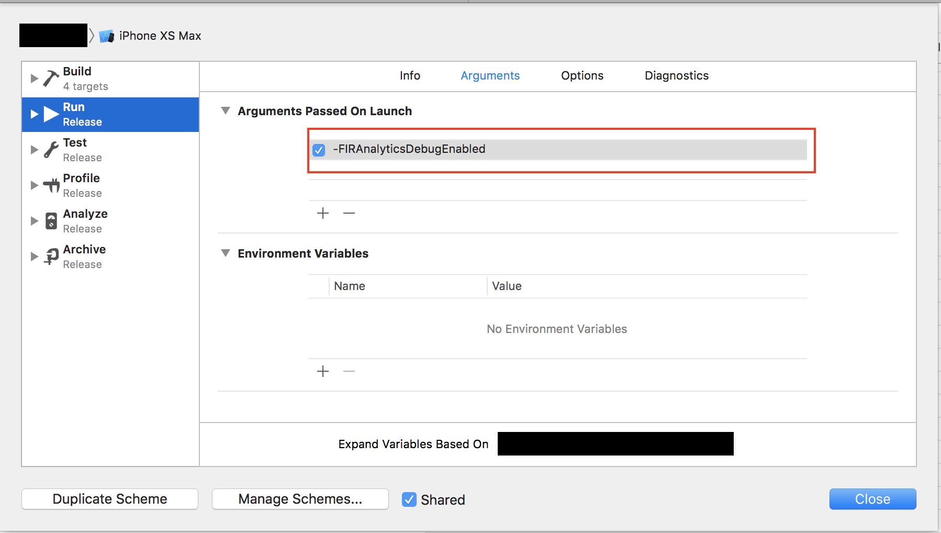Open Manage Schemes dialog
Screen dimensions: 941x533
[x=300, y=498]
